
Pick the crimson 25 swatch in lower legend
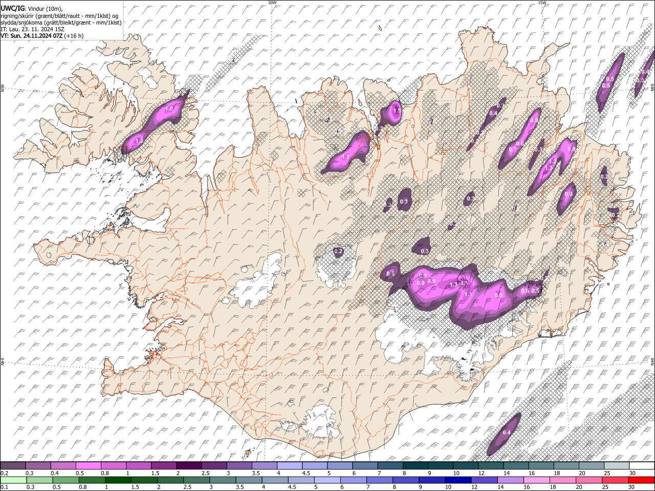tap(616, 480)
